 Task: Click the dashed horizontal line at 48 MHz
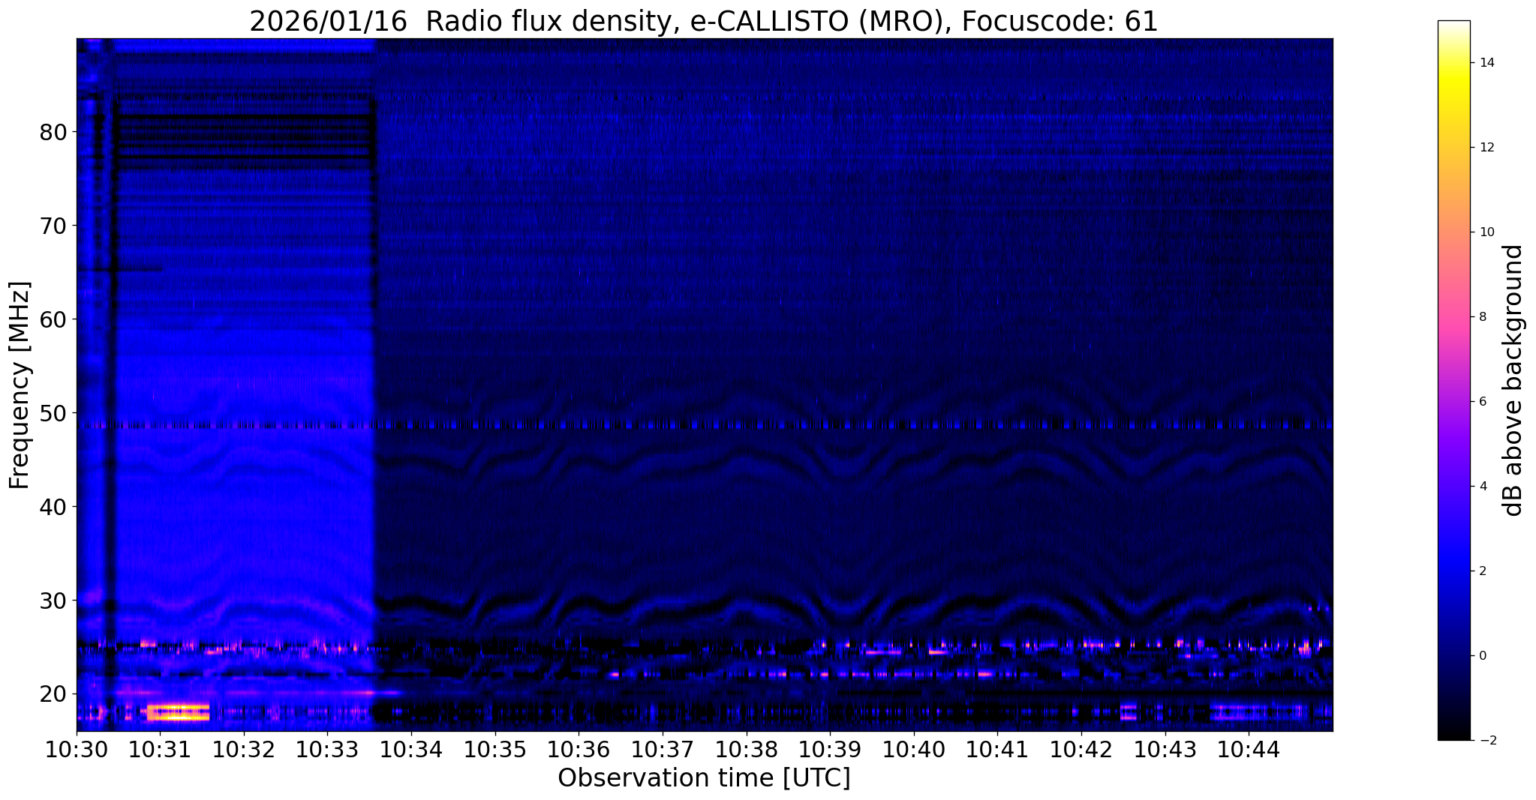704,425
